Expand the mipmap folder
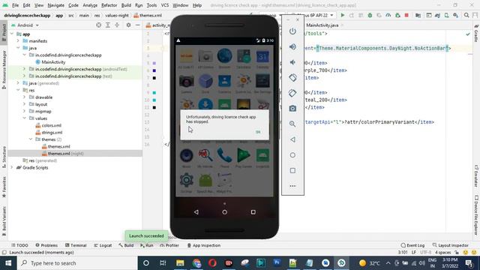Screen dimensions: 480x270 point(24,112)
